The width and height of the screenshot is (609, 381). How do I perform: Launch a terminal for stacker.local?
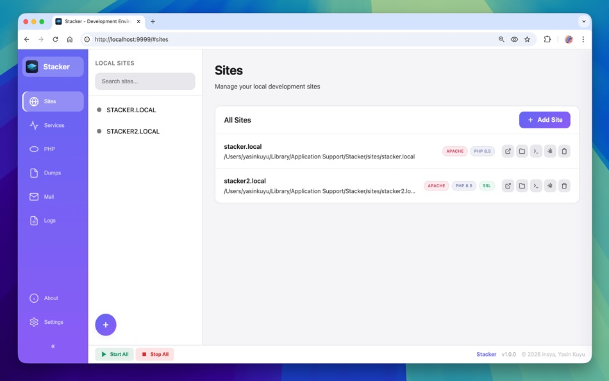click(x=536, y=151)
